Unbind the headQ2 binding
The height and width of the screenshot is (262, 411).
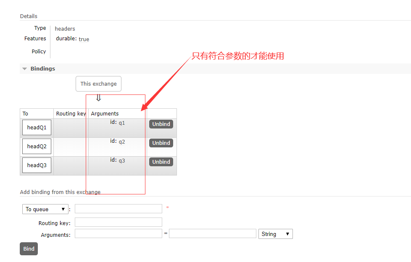[x=161, y=143]
